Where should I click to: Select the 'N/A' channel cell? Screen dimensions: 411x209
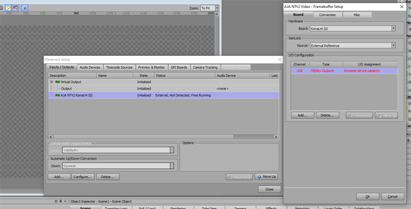pyautogui.click(x=300, y=71)
